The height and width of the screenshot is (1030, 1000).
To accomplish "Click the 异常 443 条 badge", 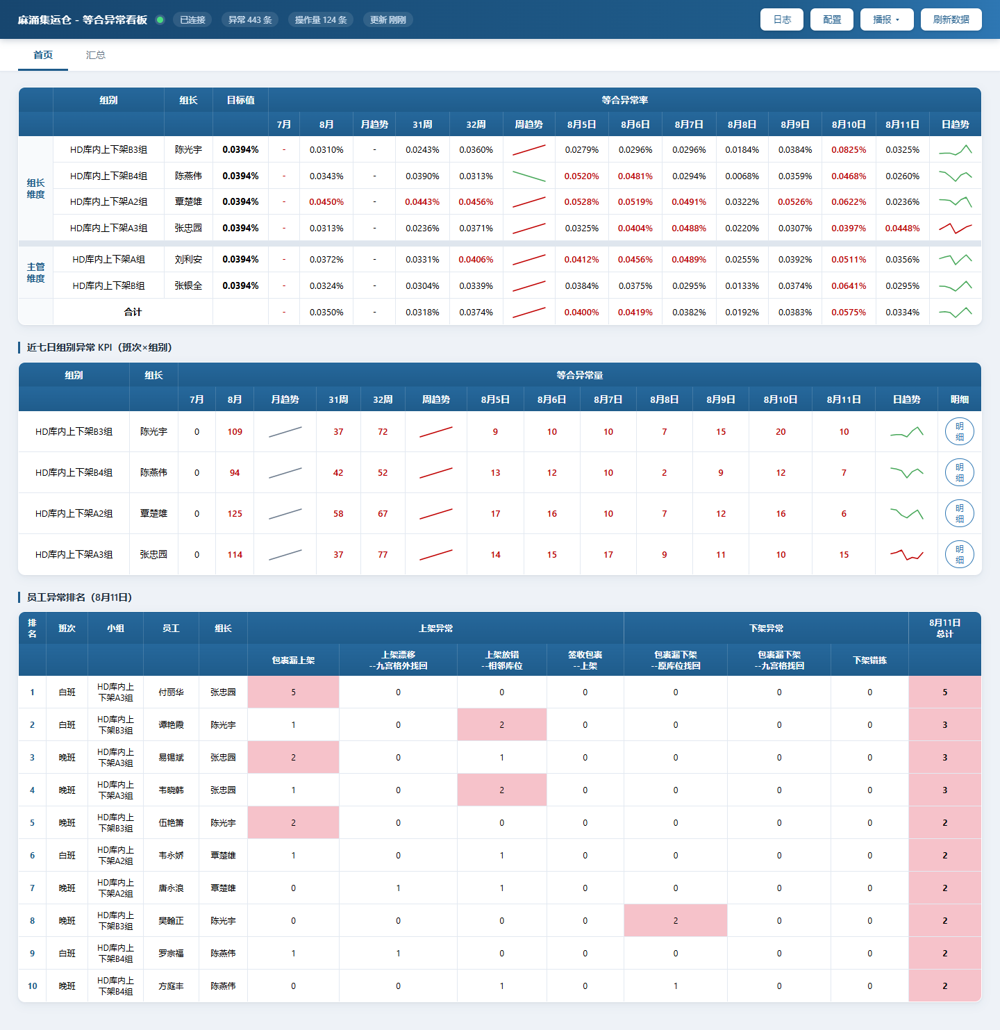I will point(250,19).
